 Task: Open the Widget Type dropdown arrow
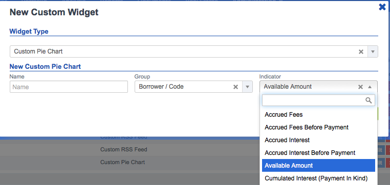[x=373, y=51]
